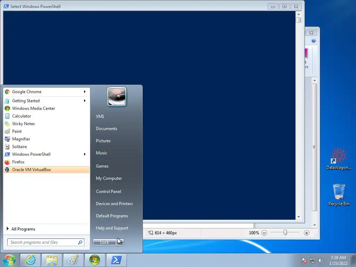This screenshot has width=356, height=267.
Task: Click PowerShell scrollbar down arrow
Action: pyautogui.click(x=299, y=217)
